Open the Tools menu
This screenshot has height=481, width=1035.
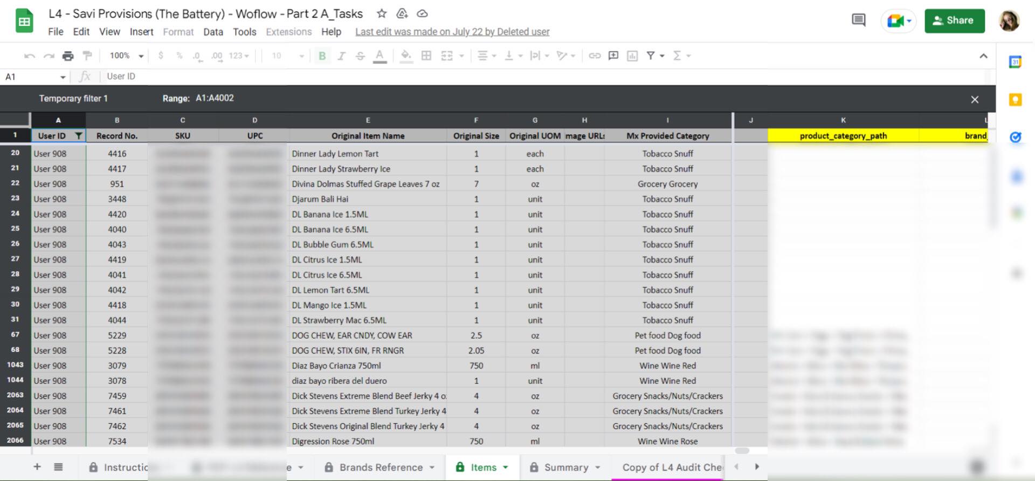[x=244, y=32]
